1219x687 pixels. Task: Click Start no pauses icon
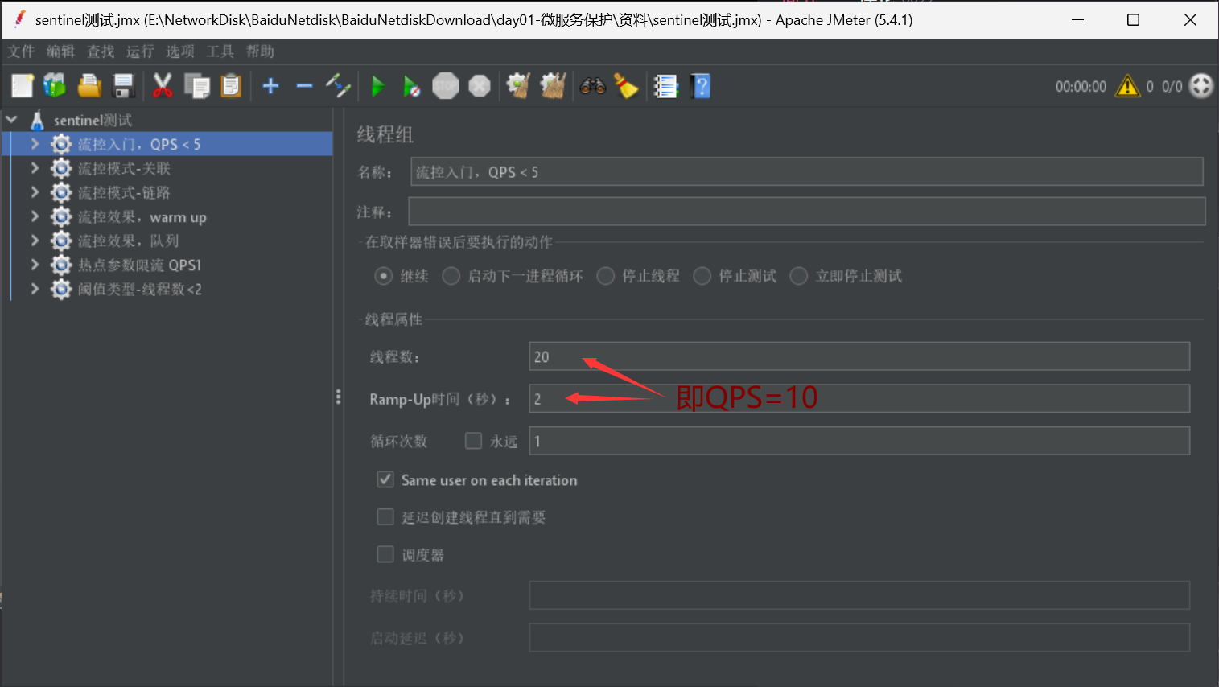click(x=411, y=85)
